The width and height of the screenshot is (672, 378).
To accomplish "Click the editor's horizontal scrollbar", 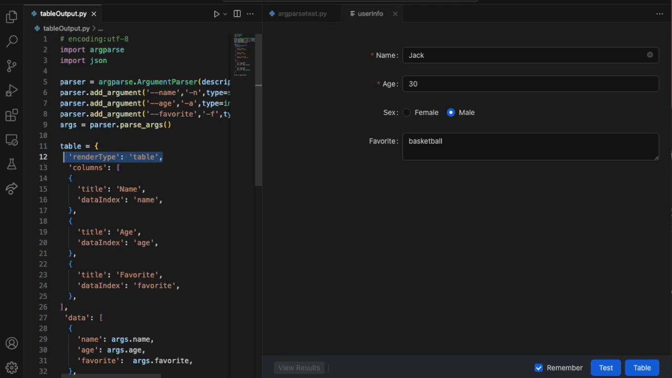I will (111, 376).
